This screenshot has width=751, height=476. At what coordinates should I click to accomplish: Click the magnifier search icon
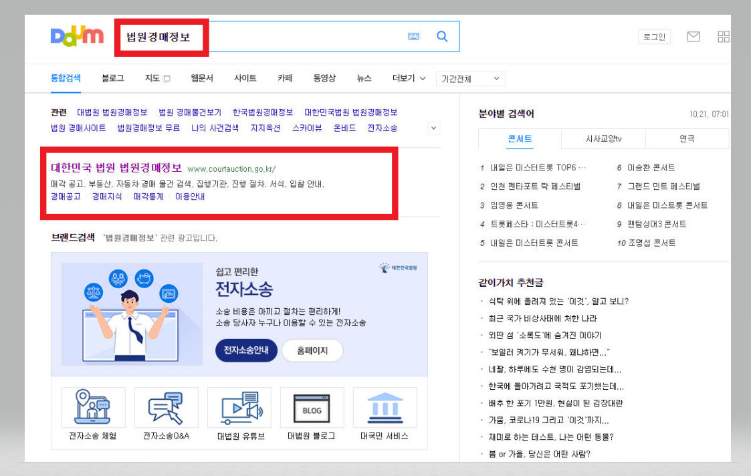(442, 36)
